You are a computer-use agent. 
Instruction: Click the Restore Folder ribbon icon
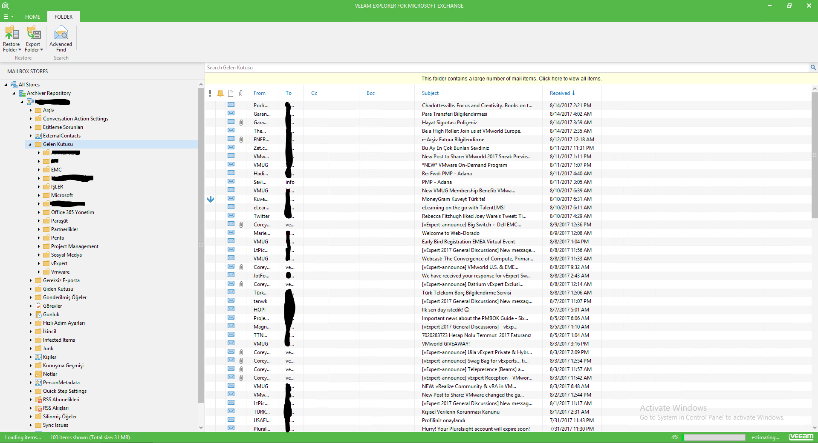pyautogui.click(x=12, y=33)
